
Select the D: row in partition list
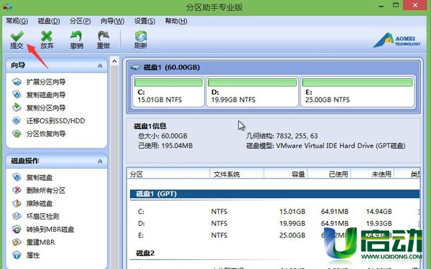274,223
